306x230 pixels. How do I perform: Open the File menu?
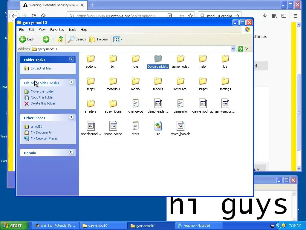point(22,30)
